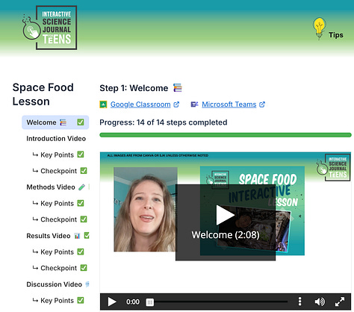Screen dimensions: 354x312
Task: Open the Discussion Video step
Action: point(54,284)
